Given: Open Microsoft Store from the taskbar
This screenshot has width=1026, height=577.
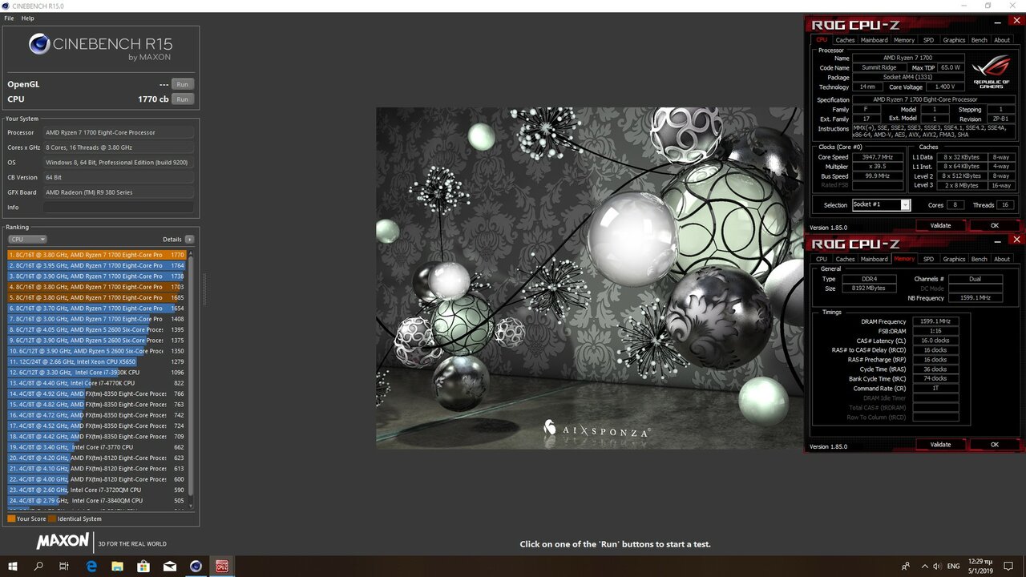Looking at the screenshot, I should click(143, 566).
